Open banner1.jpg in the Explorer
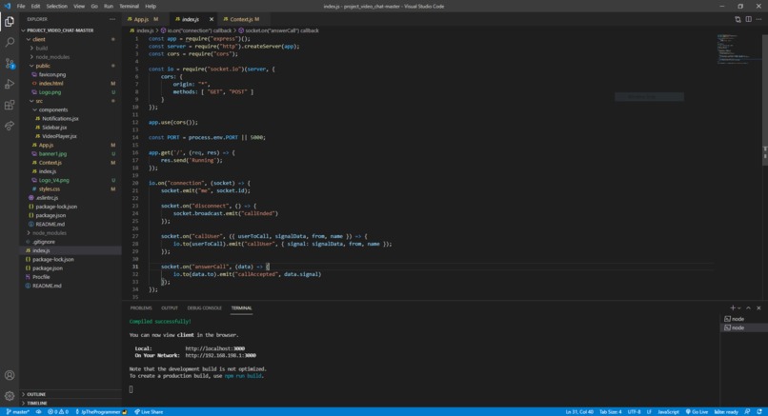Image resolution: width=768 pixels, height=416 pixels. click(x=52, y=153)
